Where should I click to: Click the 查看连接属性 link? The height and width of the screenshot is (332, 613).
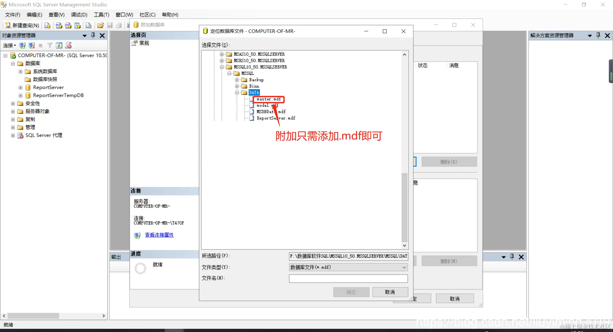[159, 235]
